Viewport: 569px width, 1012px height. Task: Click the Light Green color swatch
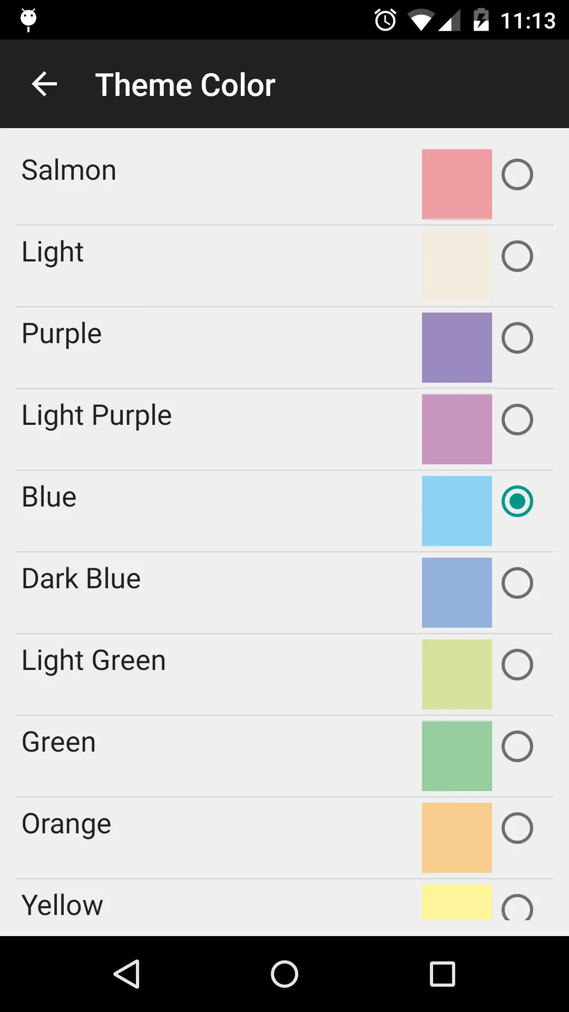point(457,674)
